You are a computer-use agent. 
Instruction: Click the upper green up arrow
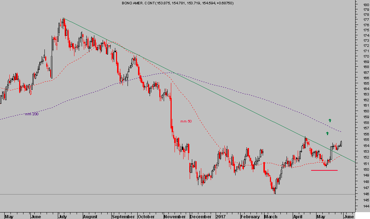pyautogui.click(x=330, y=120)
